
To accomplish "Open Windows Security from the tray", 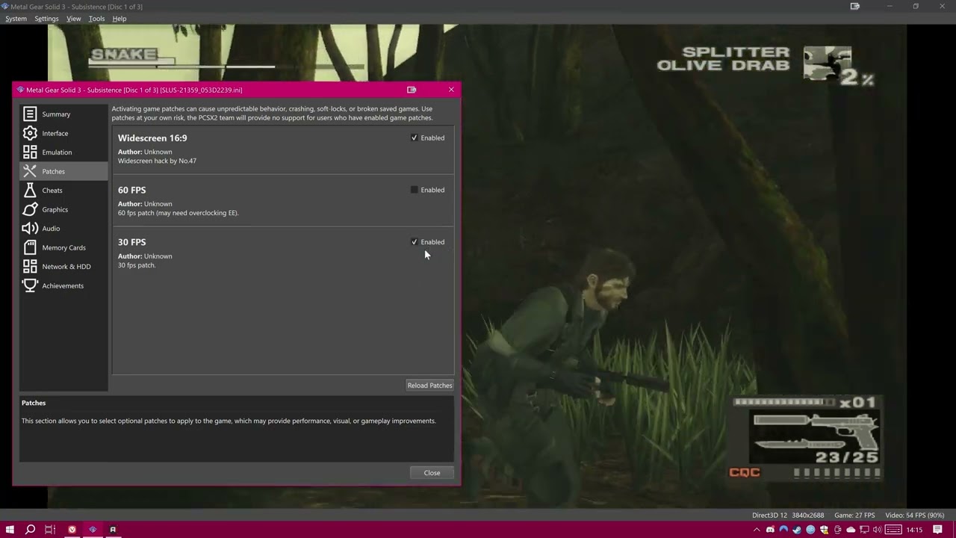I will 824,530.
